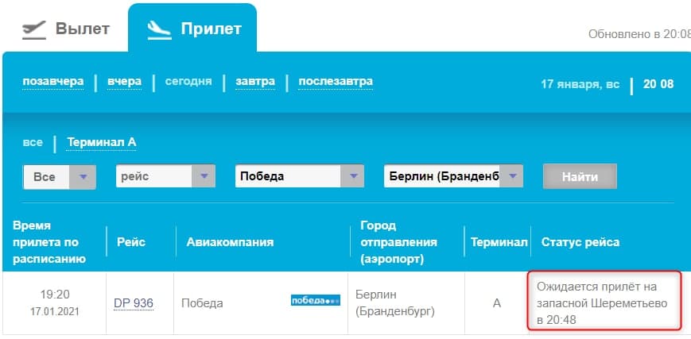Select the Прилет arrivals tab

click(192, 29)
